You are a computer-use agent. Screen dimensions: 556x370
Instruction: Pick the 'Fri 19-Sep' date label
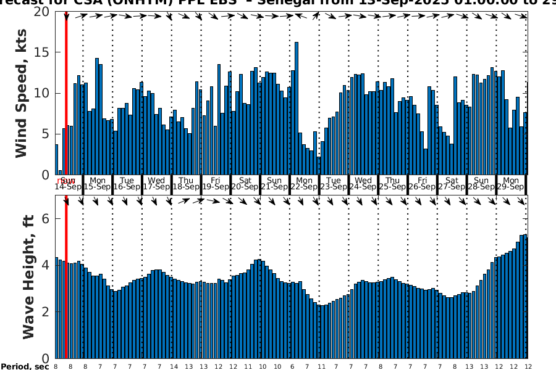[215, 183]
